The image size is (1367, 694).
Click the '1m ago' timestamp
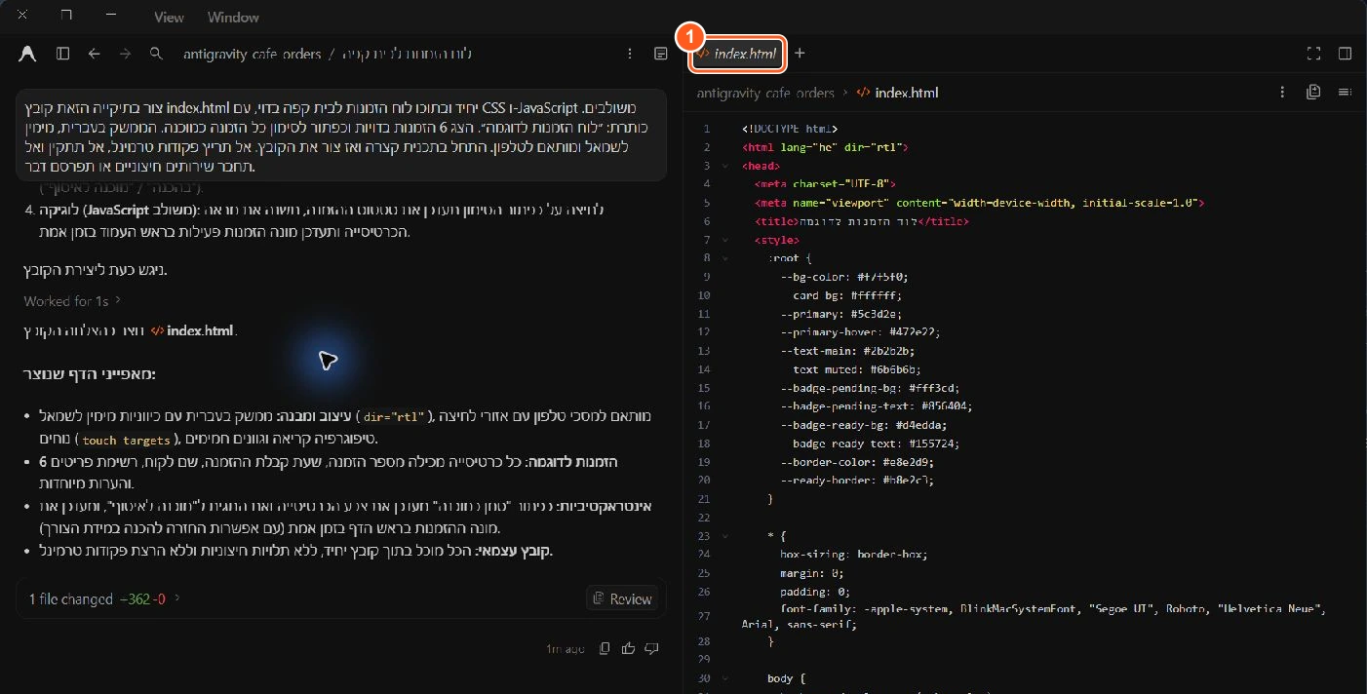pos(566,648)
